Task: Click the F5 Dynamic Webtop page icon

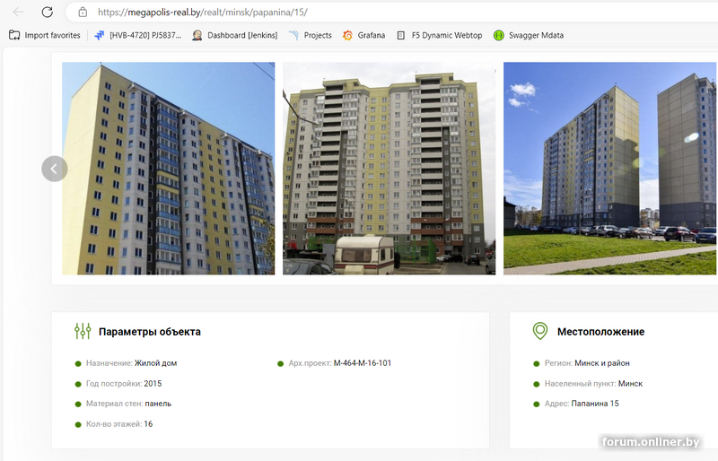Action: (x=401, y=35)
